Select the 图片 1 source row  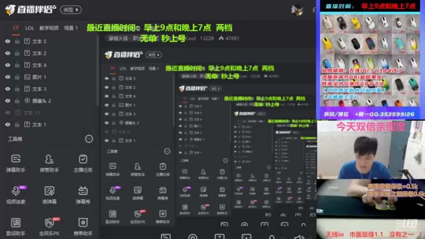pyautogui.click(x=49, y=77)
